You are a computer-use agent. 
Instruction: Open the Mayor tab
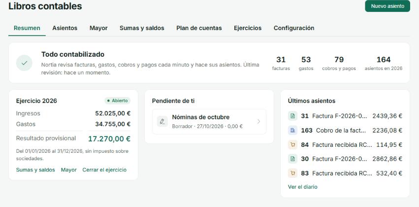click(x=98, y=28)
